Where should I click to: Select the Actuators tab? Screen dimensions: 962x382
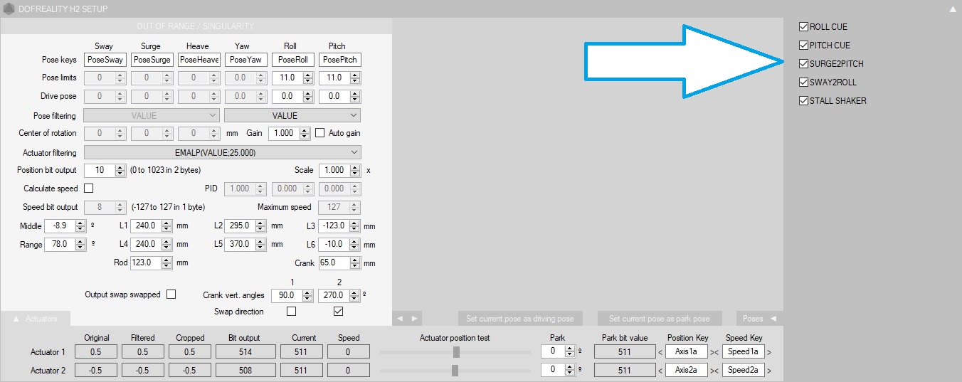pyautogui.click(x=36, y=319)
